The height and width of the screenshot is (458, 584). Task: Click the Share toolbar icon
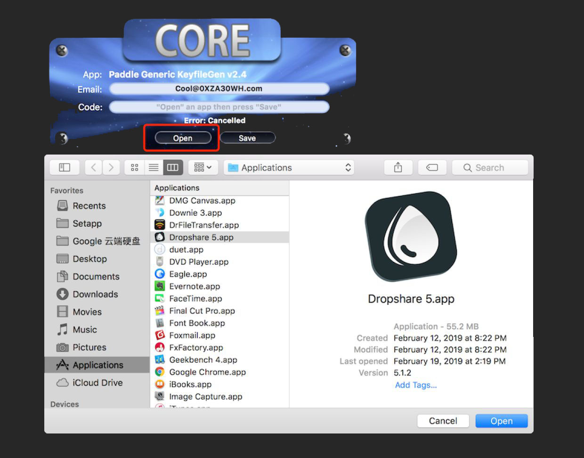coord(398,167)
